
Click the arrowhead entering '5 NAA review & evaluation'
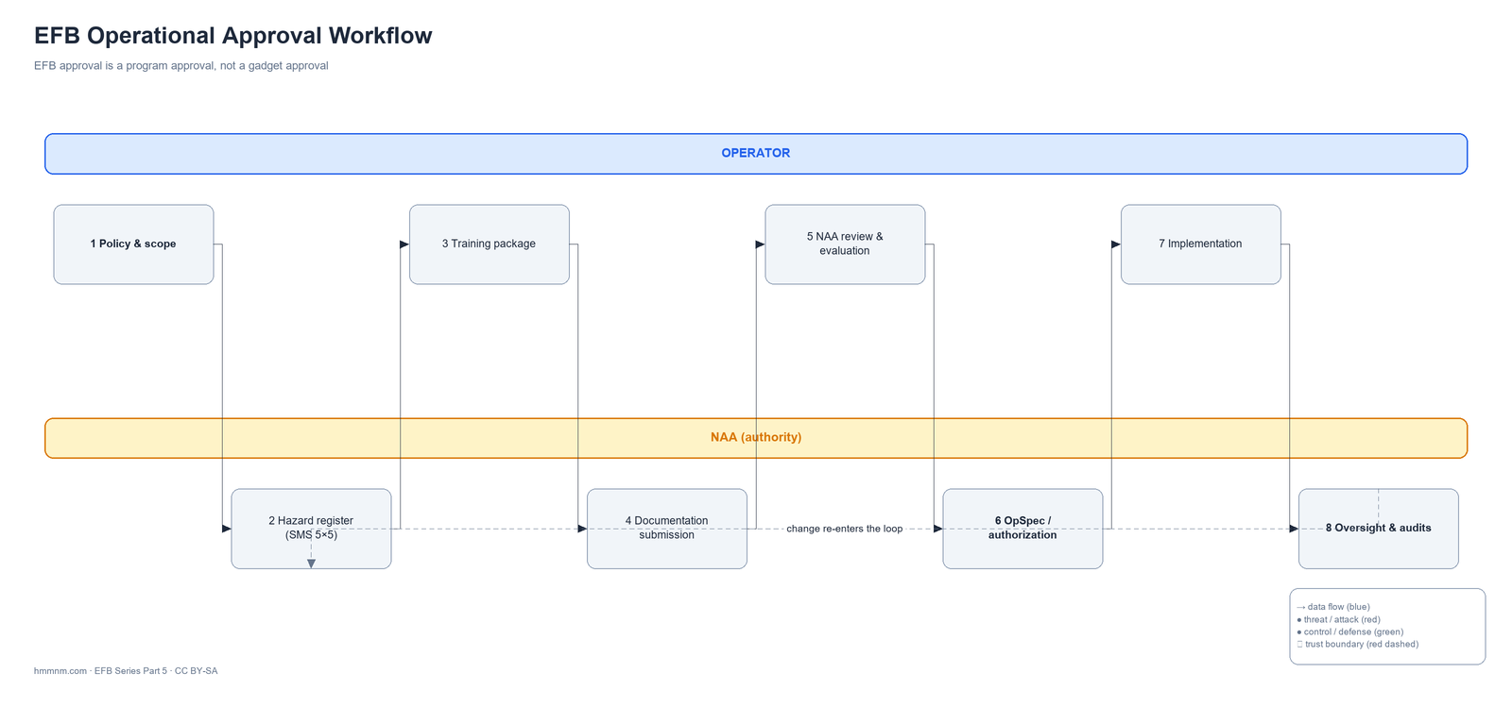(761, 244)
